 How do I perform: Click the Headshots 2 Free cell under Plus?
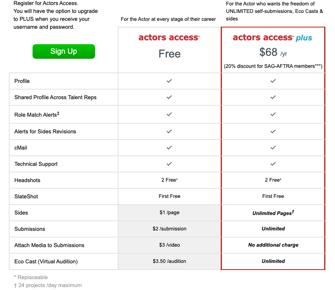(273, 180)
